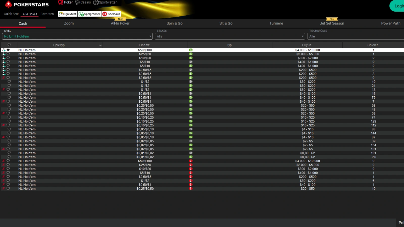The image size is (404, 227).
Task: Unfavorite the $50/$100 6-max table
Action: (x=8, y=50)
